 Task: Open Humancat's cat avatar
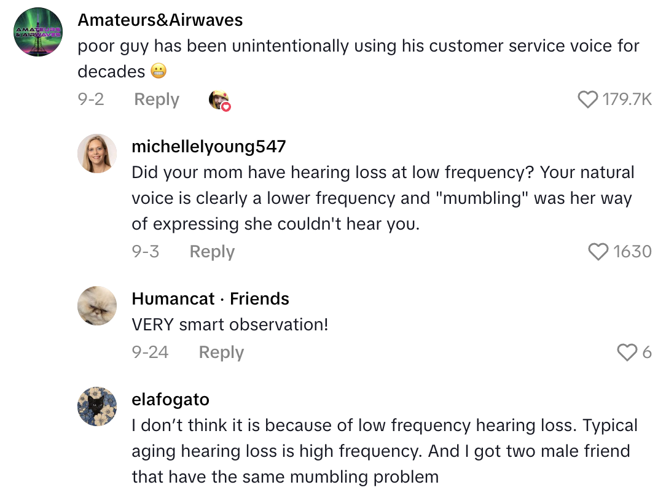pos(96,306)
